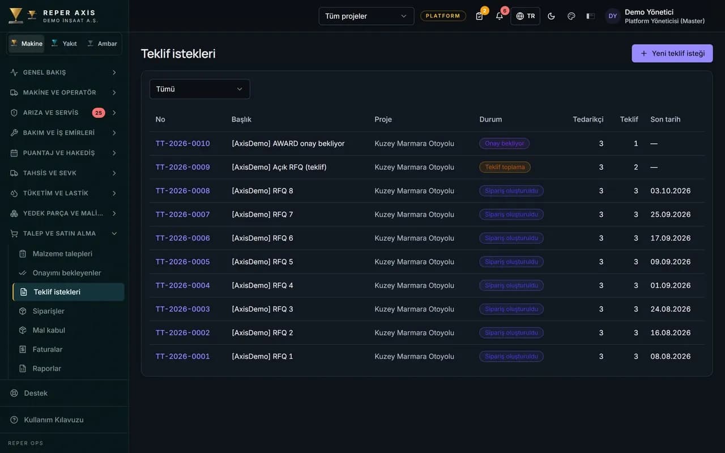Viewport: 725px width, 453px height.
Task: Click Yeni teklif isteği button
Action: [x=672, y=53]
